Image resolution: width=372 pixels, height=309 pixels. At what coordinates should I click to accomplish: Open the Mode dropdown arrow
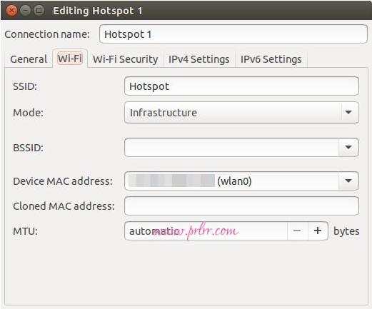(x=348, y=112)
